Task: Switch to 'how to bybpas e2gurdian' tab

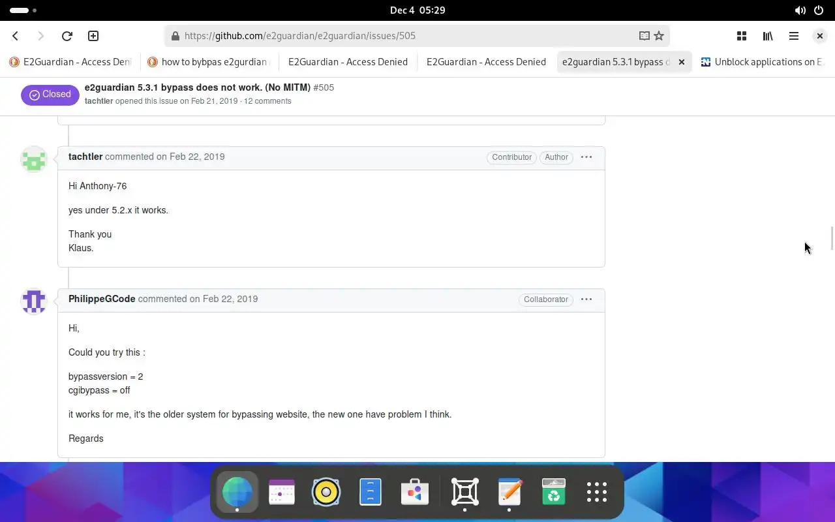Action: pyautogui.click(x=209, y=62)
